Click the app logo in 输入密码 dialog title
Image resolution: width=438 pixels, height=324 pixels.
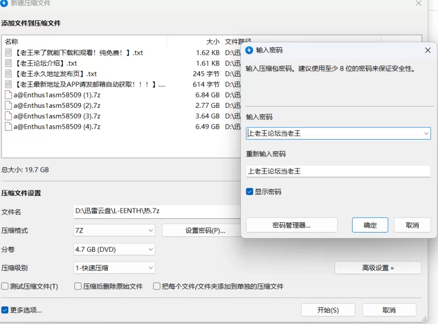pos(249,50)
